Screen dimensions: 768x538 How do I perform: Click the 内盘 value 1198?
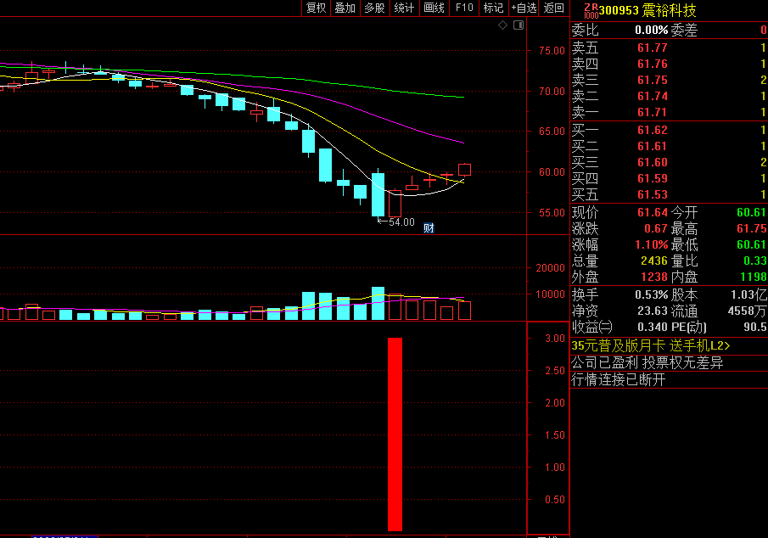click(754, 277)
